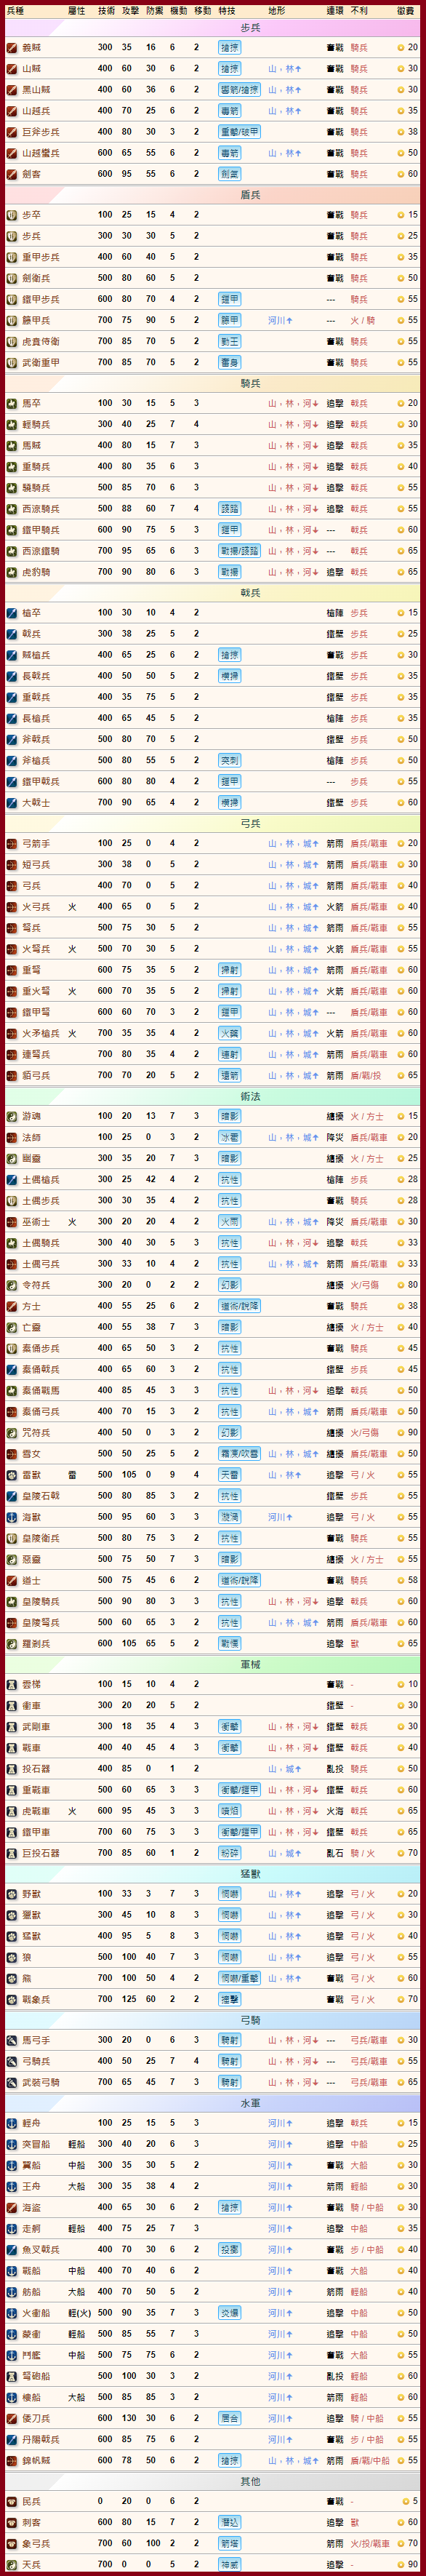
Task: Click the 徵費 column header
Action: [x=405, y=10]
